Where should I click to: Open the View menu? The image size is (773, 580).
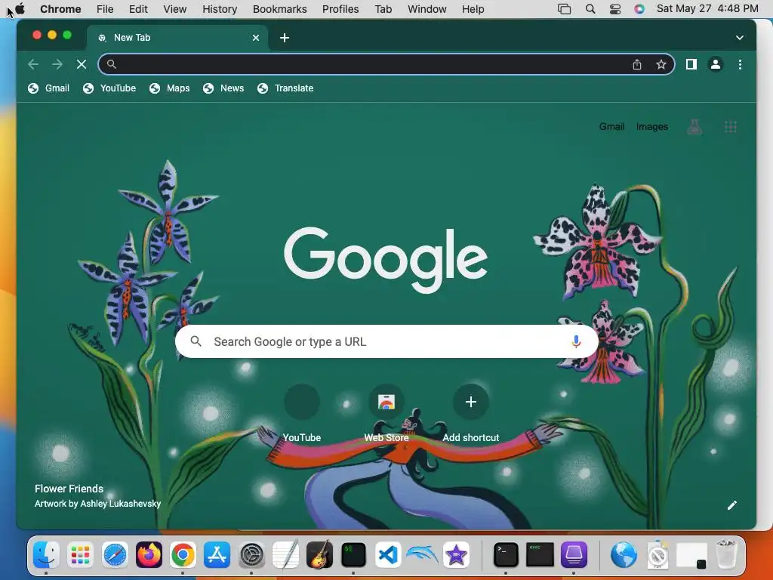coord(175,9)
